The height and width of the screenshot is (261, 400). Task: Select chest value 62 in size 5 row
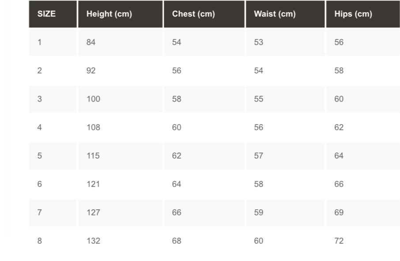pyautogui.click(x=177, y=155)
